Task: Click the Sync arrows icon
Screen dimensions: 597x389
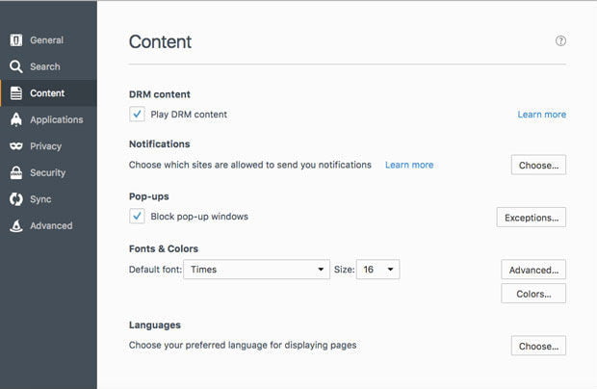Action: point(15,199)
